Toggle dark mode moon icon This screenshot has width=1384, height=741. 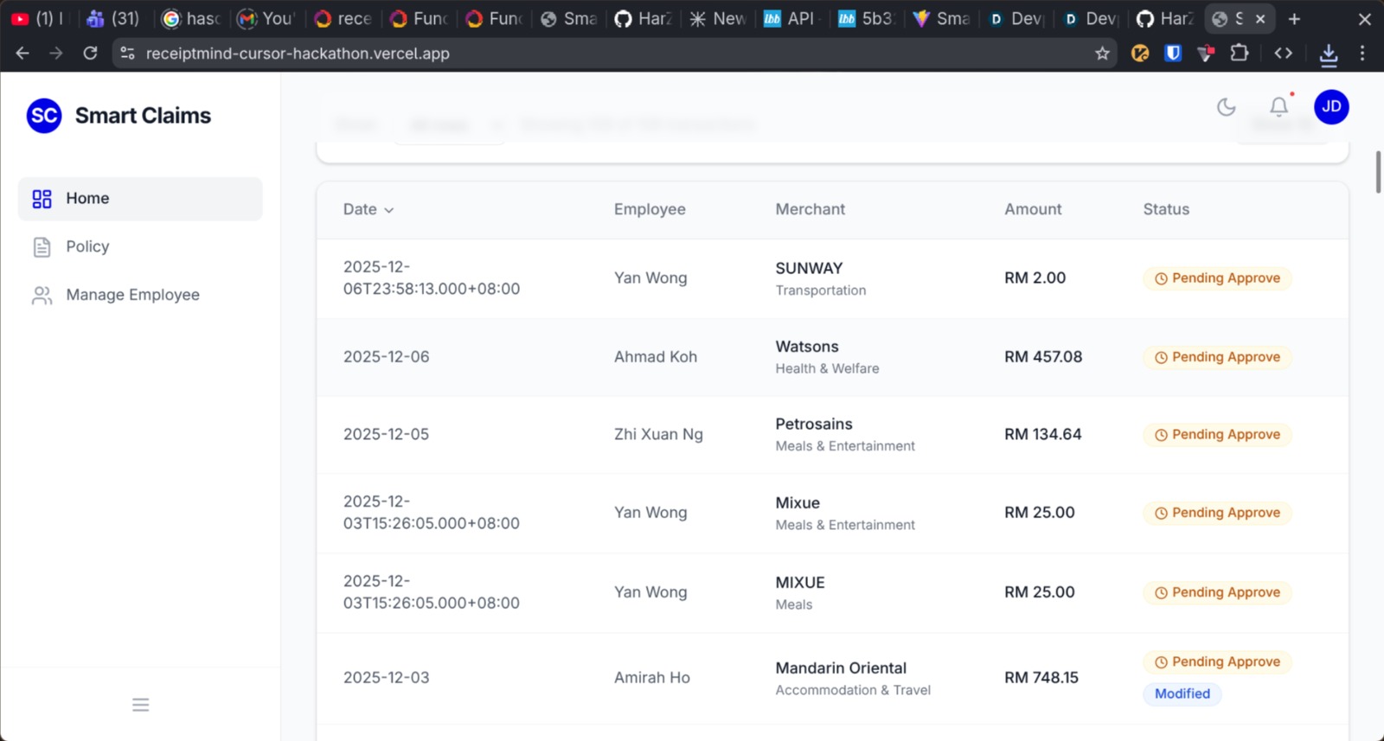(1226, 107)
